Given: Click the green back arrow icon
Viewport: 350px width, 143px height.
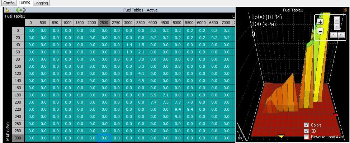Looking at the screenshot, I should tap(19, 10).
